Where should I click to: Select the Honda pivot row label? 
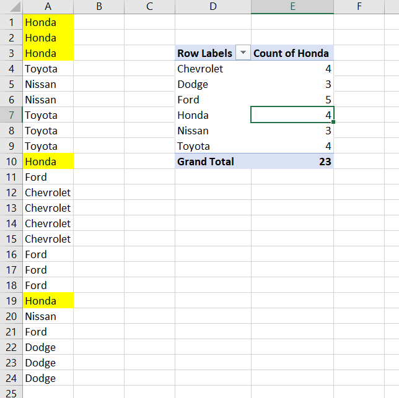213,115
